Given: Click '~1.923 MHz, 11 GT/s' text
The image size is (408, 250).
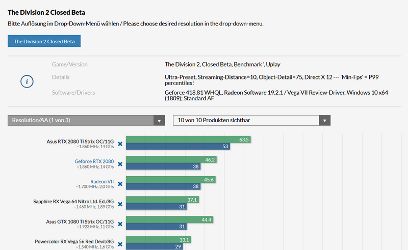Looking at the screenshot, I should 95,227.
